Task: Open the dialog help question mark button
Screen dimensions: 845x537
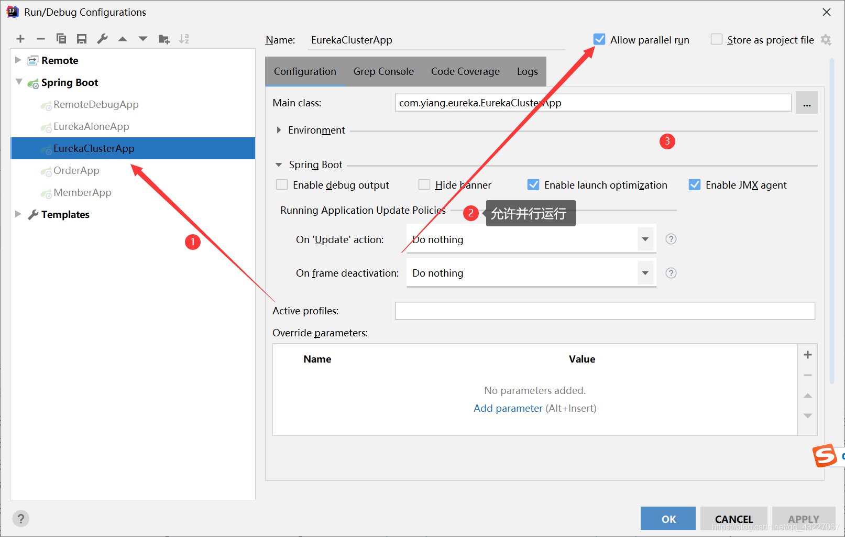Action: tap(20, 519)
